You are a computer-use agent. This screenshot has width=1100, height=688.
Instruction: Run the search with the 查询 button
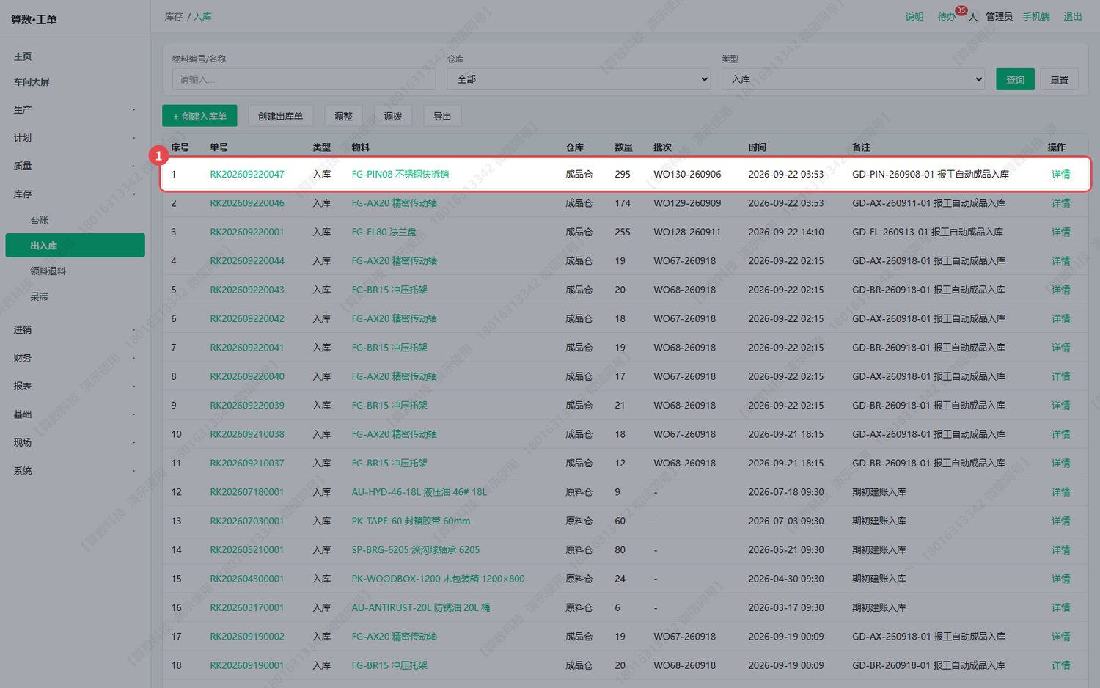tap(1015, 79)
